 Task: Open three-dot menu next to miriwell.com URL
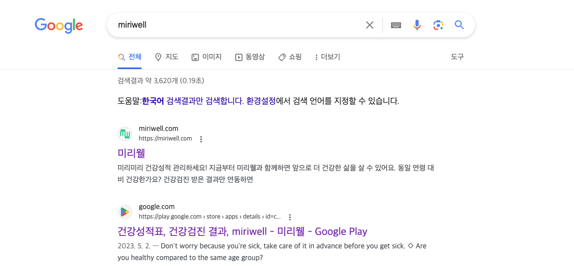coord(201,139)
